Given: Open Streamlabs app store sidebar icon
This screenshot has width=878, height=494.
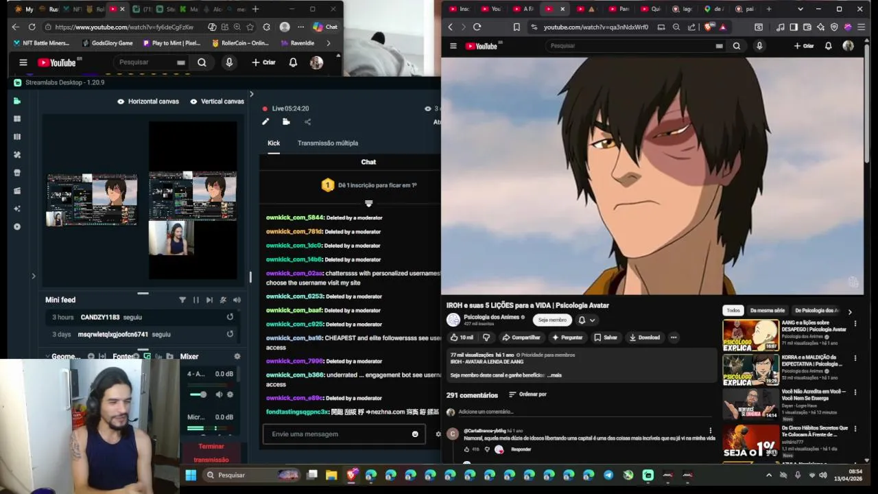Looking at the screenshot, I should pos(17,173).
